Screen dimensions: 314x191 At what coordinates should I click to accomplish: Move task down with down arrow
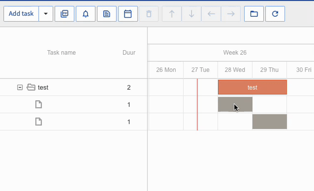tap(191, 14)
